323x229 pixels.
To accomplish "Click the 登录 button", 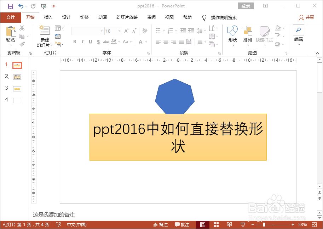I will click(x=246, y=6).
